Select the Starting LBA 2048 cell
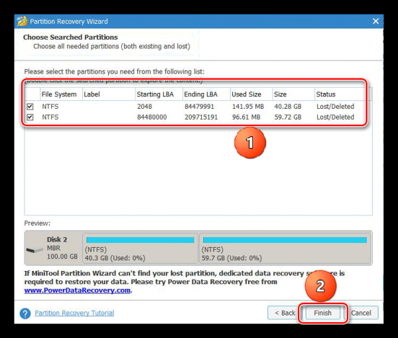The height and width of the screenshot is (338, 398). tap(145, 106)
